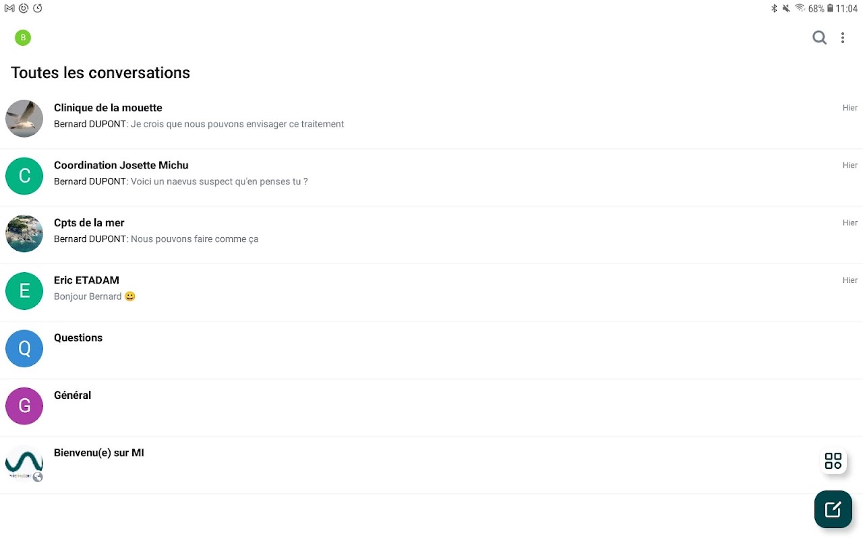Open the search magnifier icon
The width and height of the screenshot is (863, 539).
coord(819,38)
